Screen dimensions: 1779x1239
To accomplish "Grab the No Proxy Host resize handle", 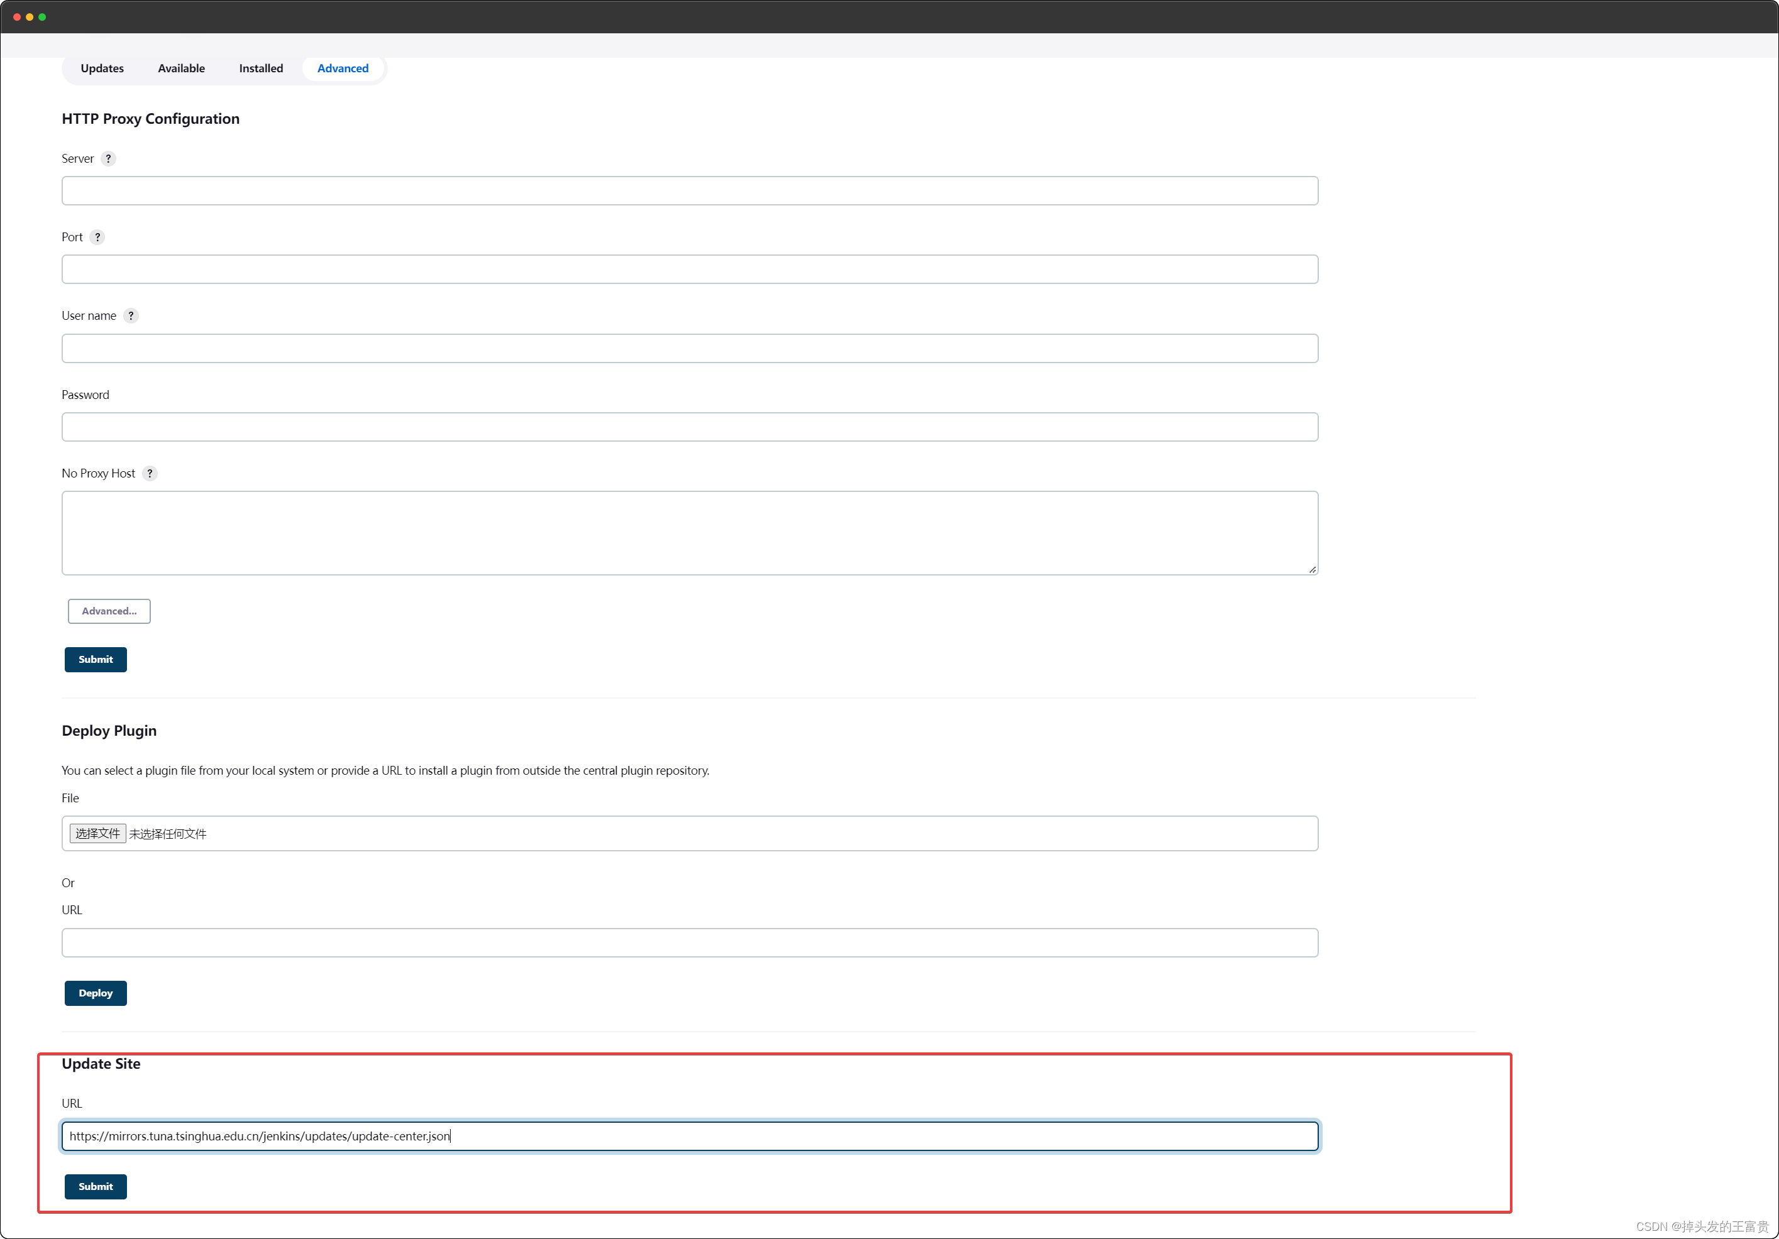I will pos(1312,569).
